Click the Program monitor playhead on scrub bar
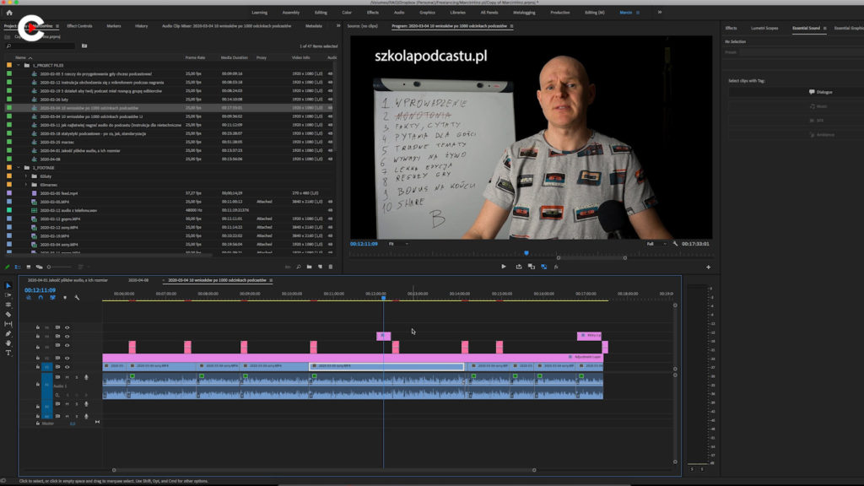The width and height of the screenshot is (864, 486). pyautogui.click(x=526, y=252)
